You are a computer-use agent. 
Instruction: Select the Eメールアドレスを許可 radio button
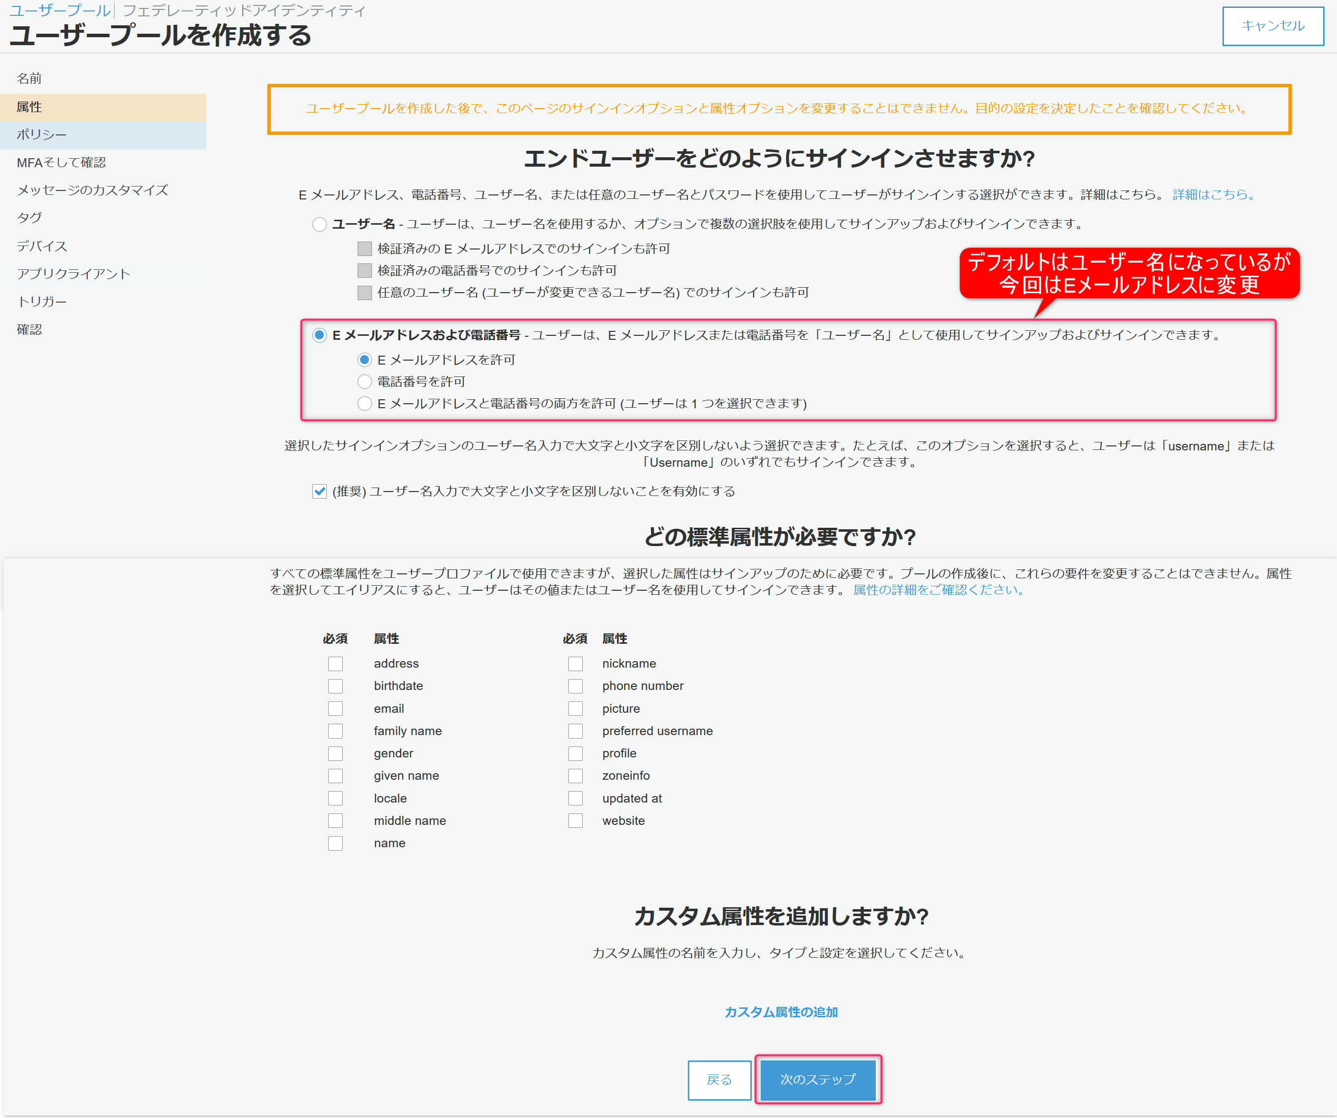point(364,360)
